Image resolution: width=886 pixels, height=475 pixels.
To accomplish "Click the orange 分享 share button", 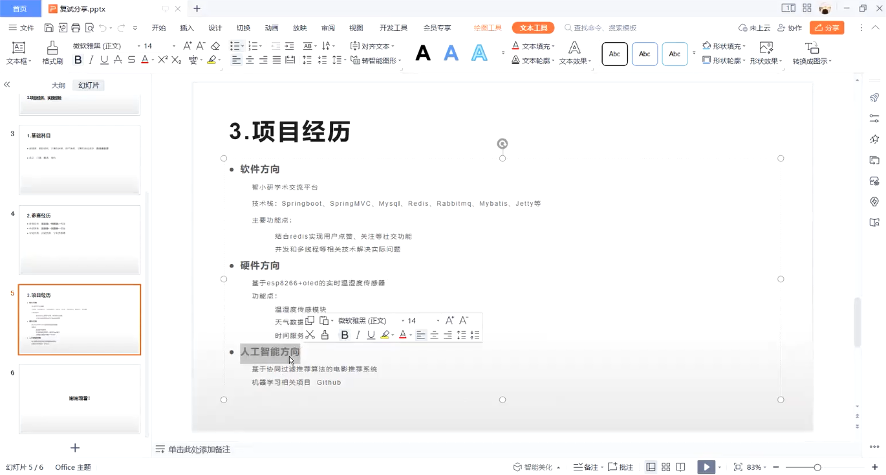I will coord(827,28).
